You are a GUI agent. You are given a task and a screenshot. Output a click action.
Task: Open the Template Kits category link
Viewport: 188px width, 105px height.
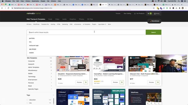pos(45,24)
